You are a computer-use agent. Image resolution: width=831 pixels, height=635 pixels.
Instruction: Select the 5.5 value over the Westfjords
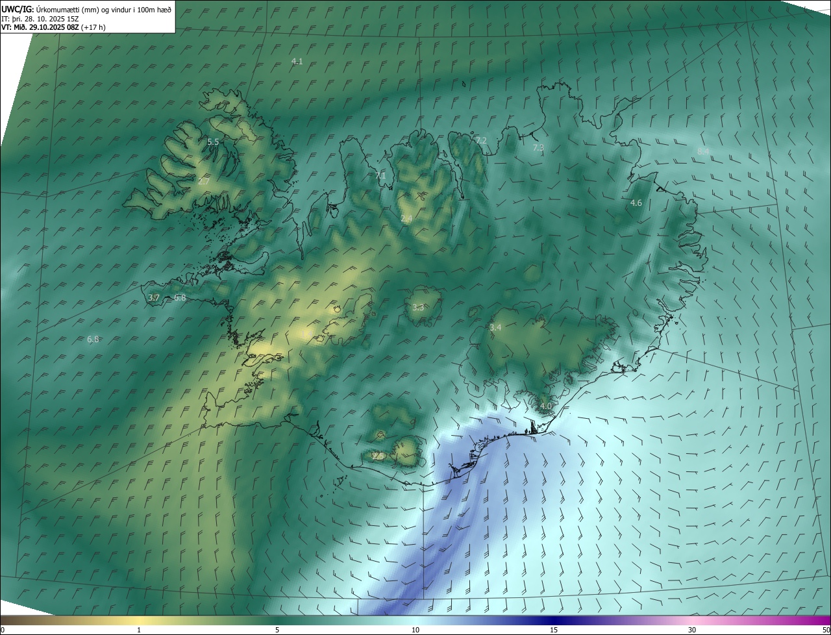[213, 142]
